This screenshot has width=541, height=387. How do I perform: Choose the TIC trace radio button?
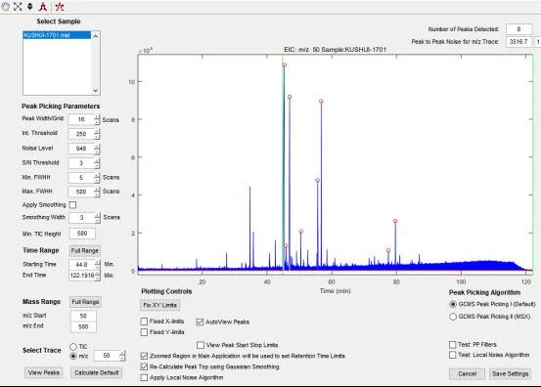[73, 346]
